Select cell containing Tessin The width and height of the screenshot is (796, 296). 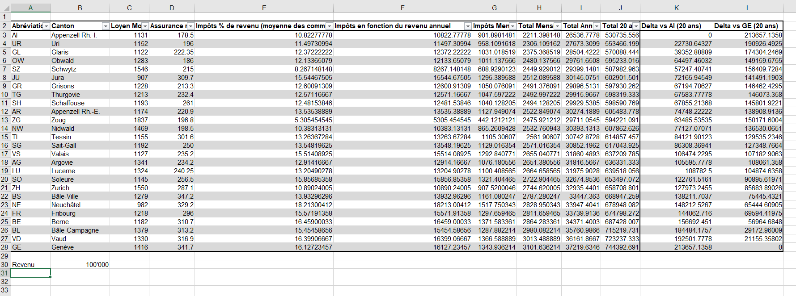[80, 137]
